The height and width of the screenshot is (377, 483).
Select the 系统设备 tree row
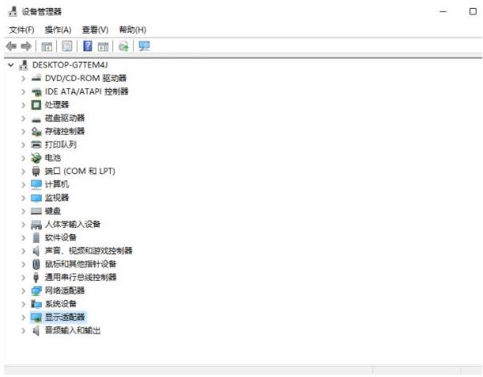coord(61,304)
